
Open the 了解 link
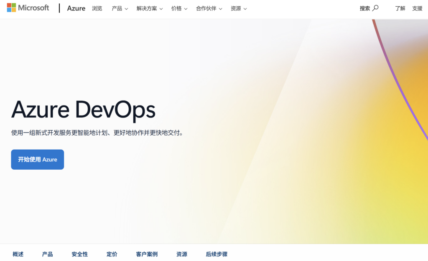coord(400,8)
